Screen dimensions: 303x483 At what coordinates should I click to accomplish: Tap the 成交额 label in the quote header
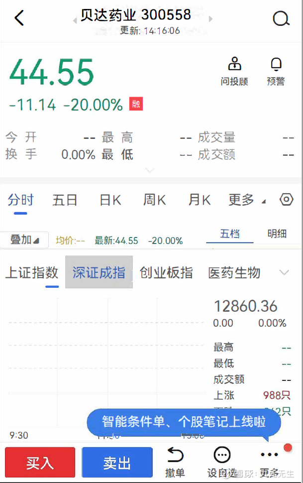point(217,154)
